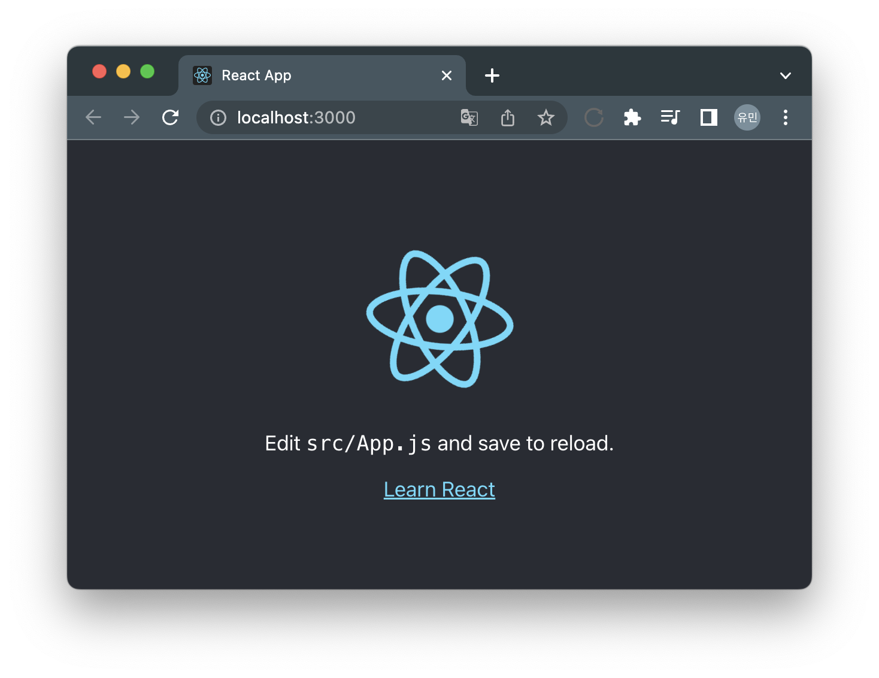Screen dimensions: 879x678
Task: Click the large React logo
Action: pyautogui.click(x=440, y=319)
